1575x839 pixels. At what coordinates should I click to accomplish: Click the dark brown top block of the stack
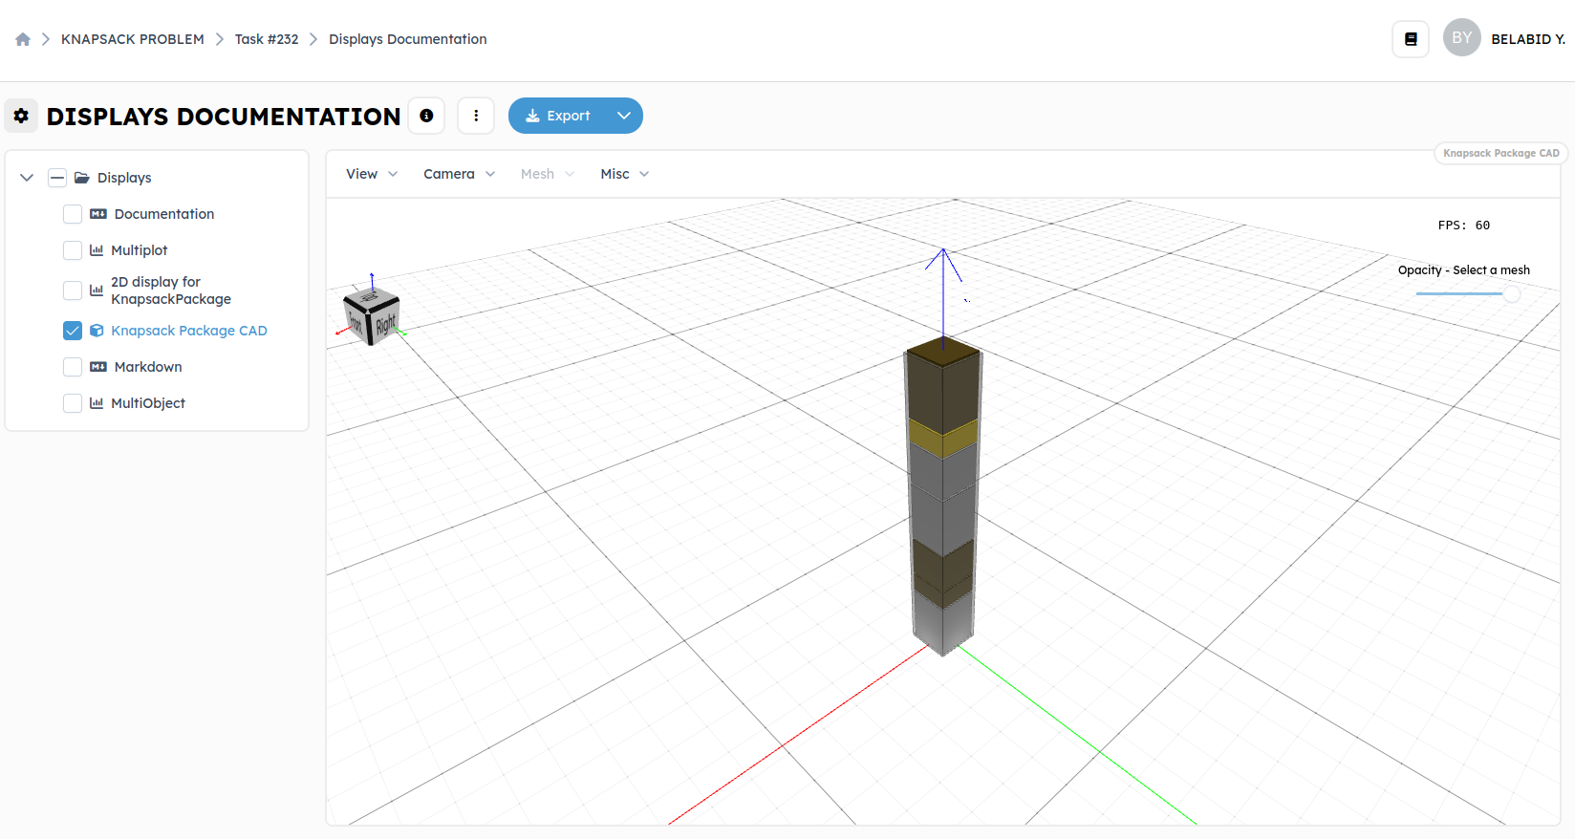click(x=942, y=387)
